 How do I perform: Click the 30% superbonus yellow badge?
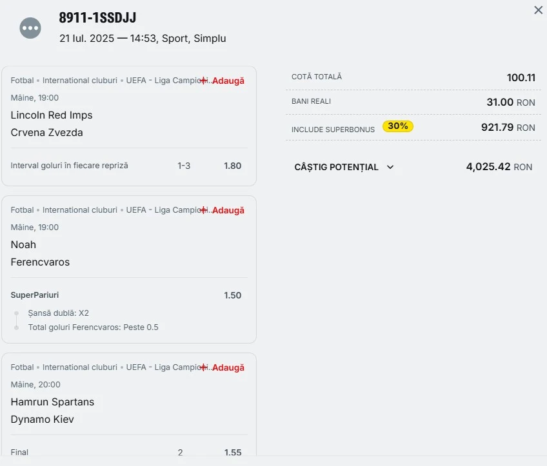point(398,126)
